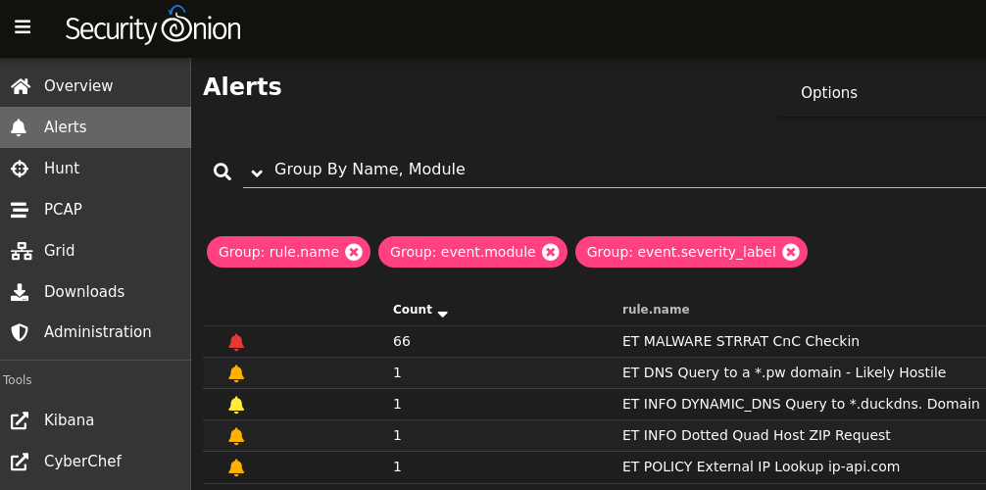Screen dimensions: 986x490
Task: Acknowledge bell for ip-api.com lookup alert
Action: point(236,466)
